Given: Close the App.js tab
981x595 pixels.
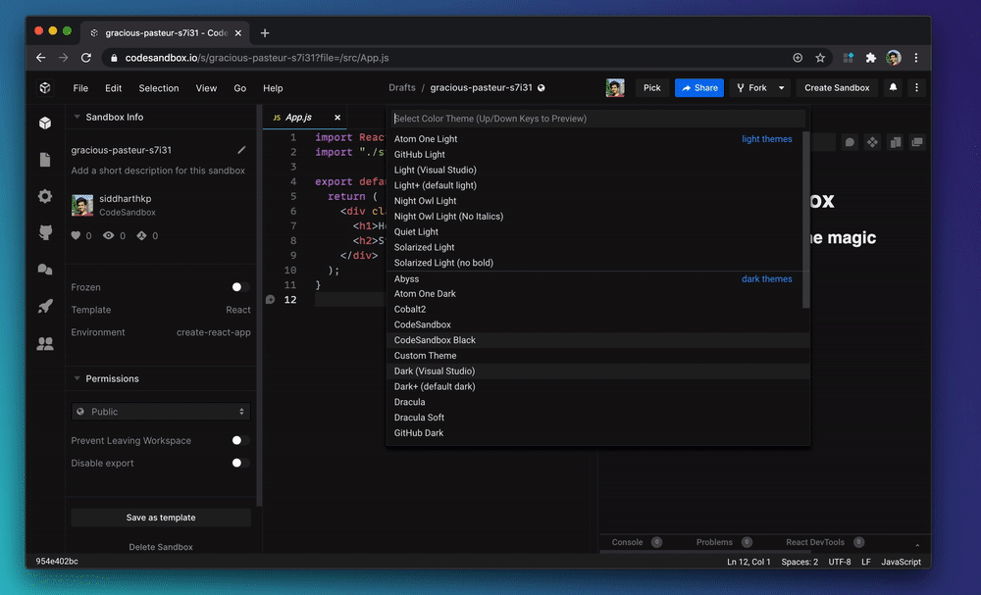Looking at the screenshot, I should [x=337, y=118].
